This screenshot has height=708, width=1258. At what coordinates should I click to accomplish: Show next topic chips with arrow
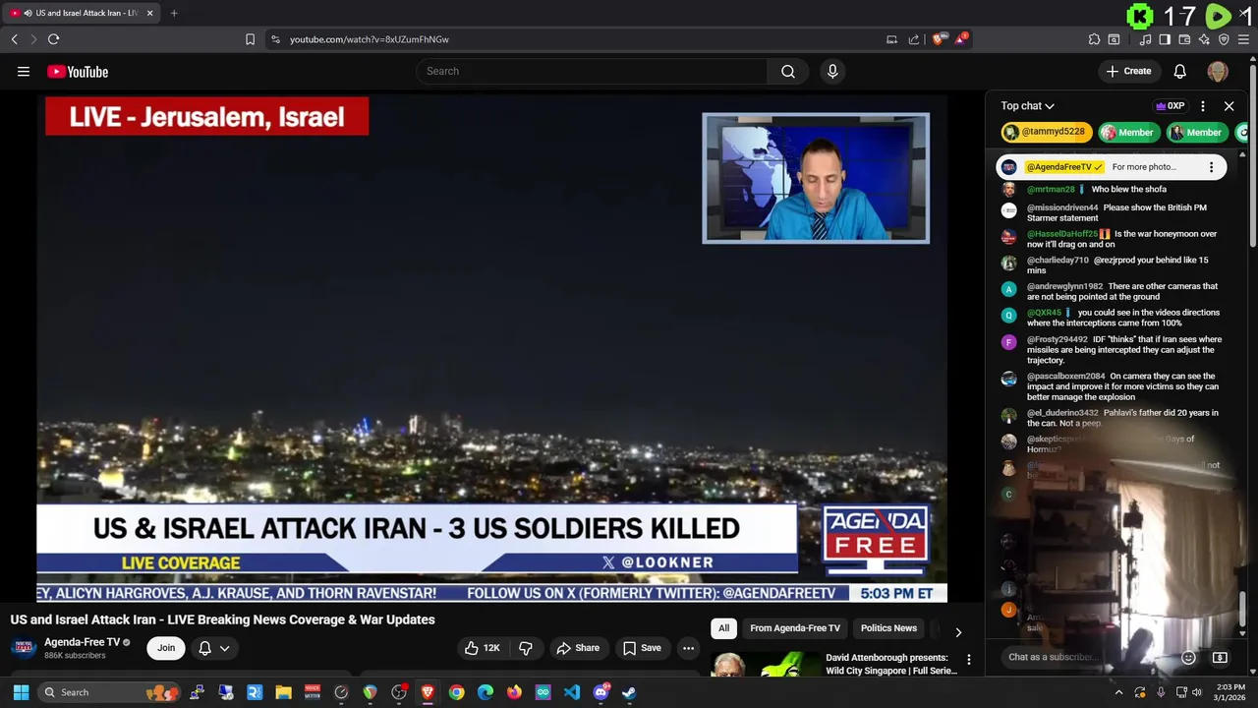point(958,632)
